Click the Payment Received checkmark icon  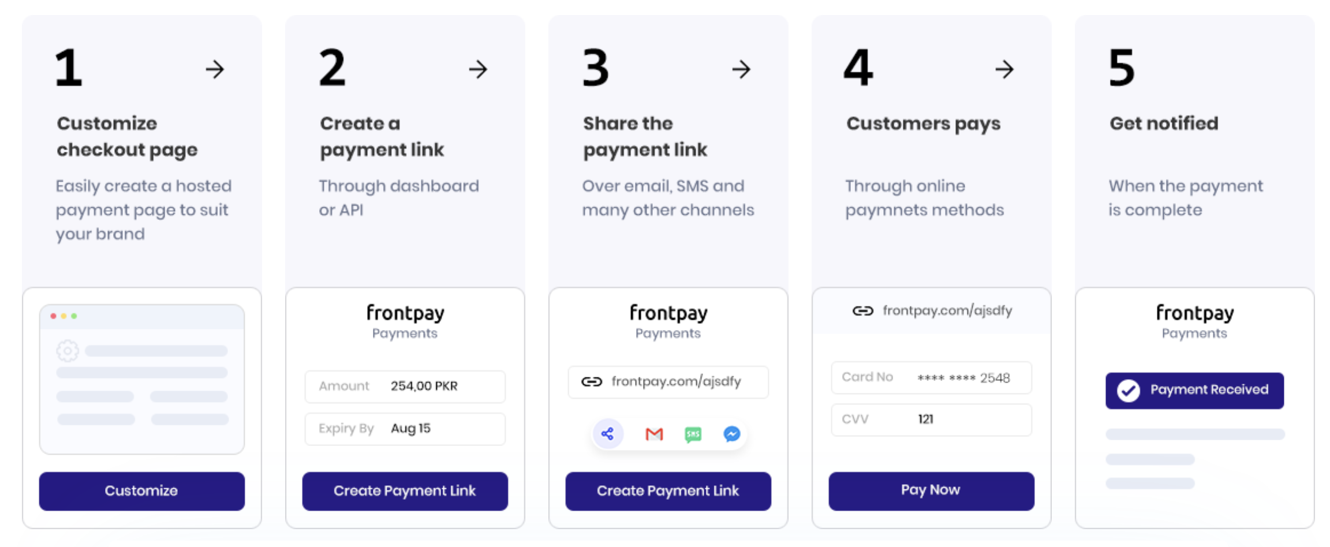pos(1128,391)
